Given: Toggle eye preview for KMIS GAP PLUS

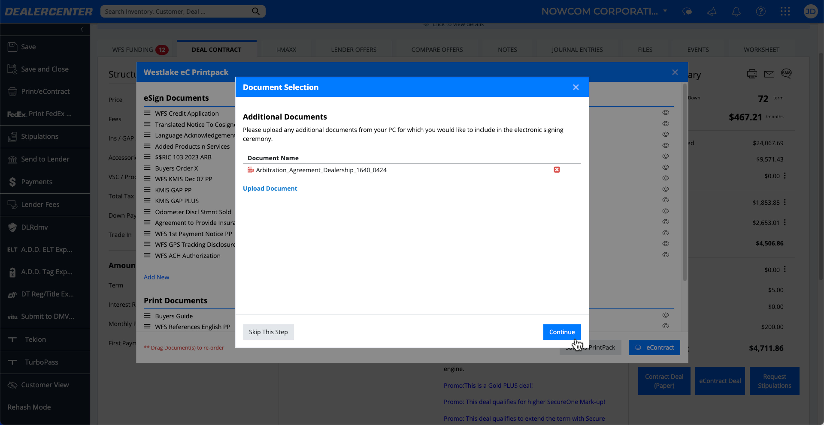Looking at the screenshot, I should [666, 200].
